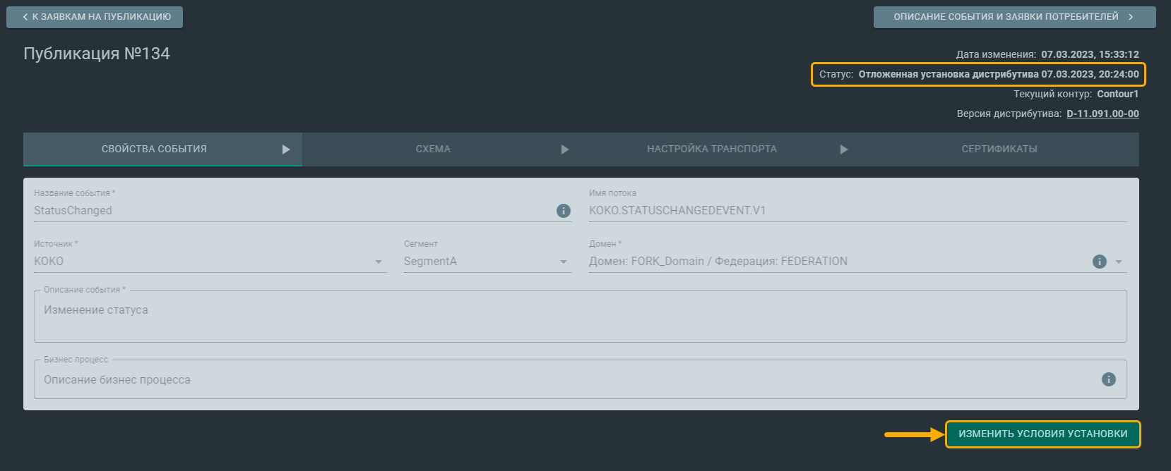
Task: Focus the Бизнес процесс description field
Action: [x=565, y=380]
